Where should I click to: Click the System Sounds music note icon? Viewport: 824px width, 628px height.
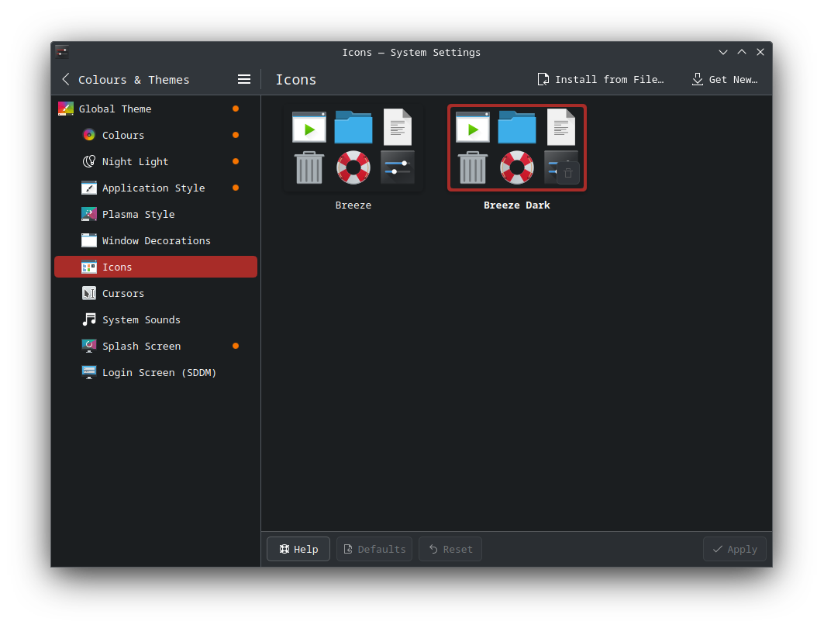point(89,319)
